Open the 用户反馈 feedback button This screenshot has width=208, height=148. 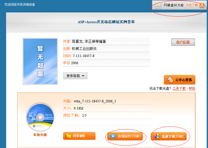coord(183,42)
